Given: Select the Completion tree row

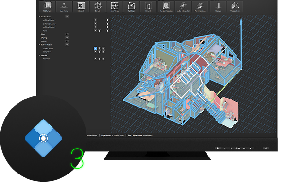Looking at the screenshot, I should tap(47, 52).
